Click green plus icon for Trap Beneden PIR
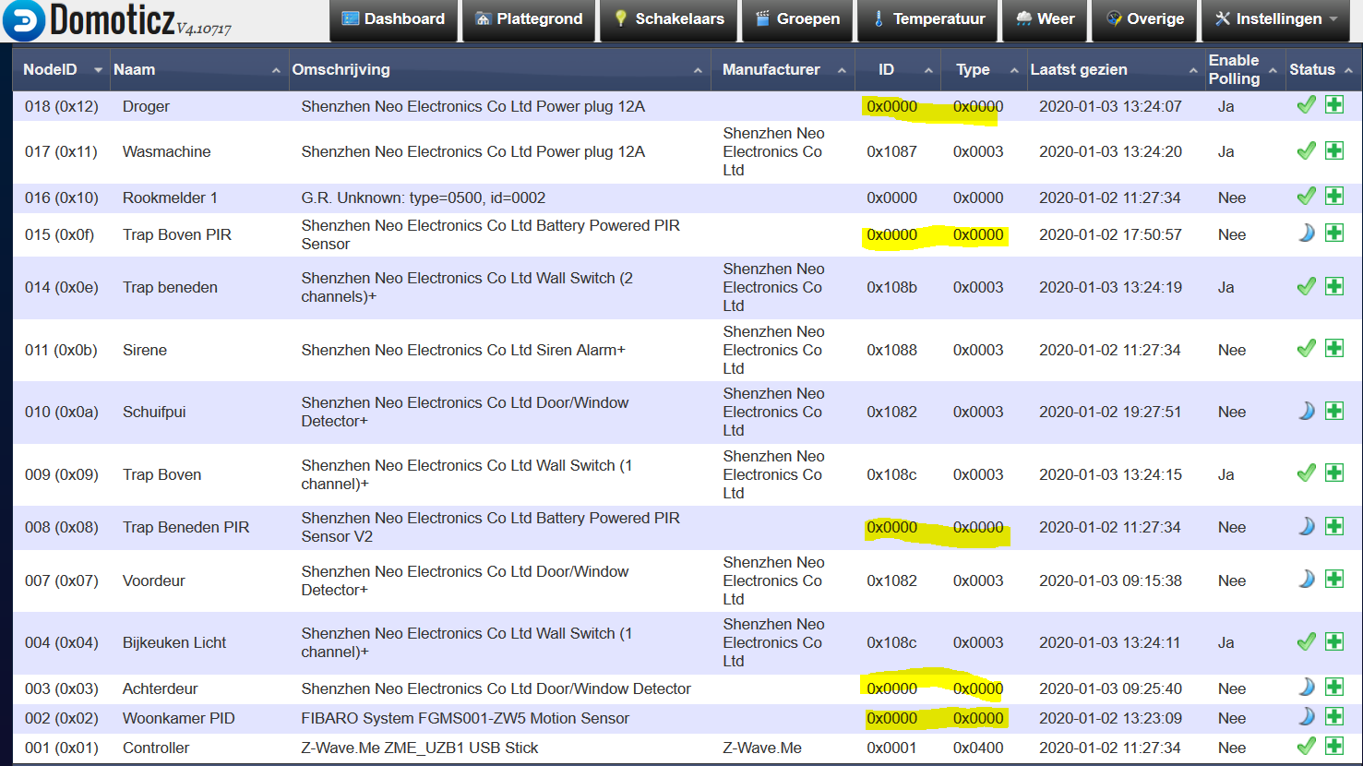The height and width of the screenshot is (766, 1363). [x=1334, y=526]
